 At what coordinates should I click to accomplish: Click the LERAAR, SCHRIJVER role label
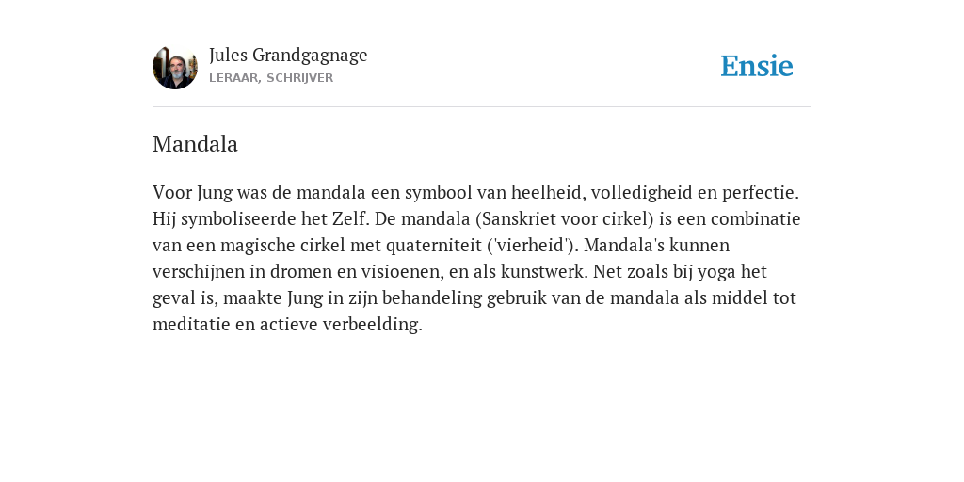(271, 78)
